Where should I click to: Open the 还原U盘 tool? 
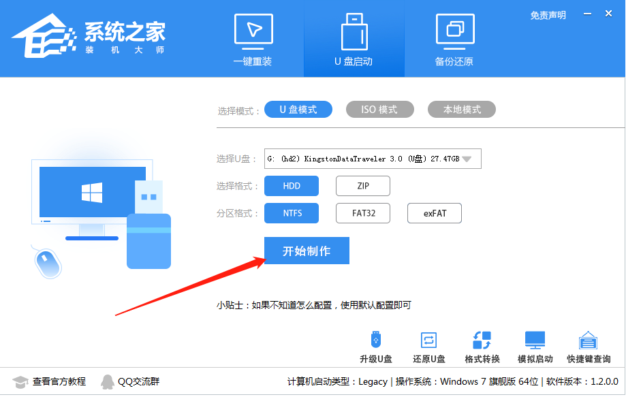point(428,346)
